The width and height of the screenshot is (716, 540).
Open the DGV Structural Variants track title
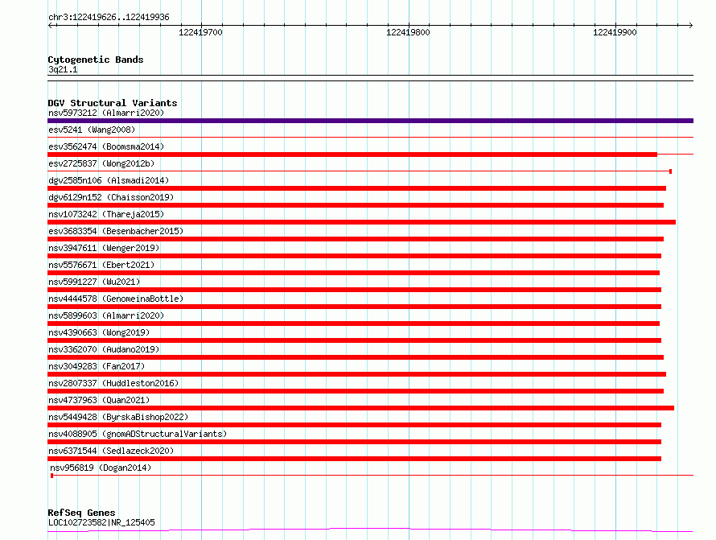pyautogui.click(x=113, y=103)
